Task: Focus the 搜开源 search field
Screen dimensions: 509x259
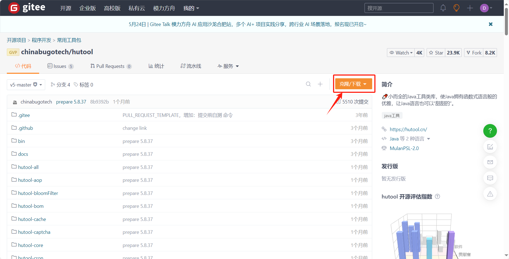Action: 399,8
